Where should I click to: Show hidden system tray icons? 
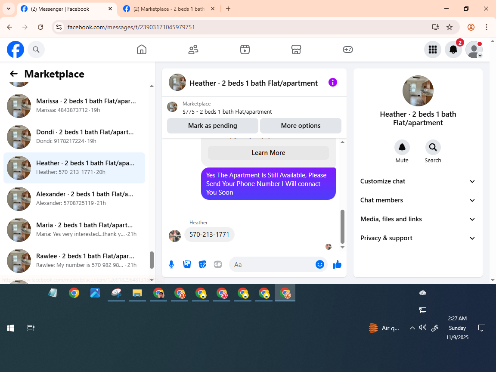(x=412, y=328)
